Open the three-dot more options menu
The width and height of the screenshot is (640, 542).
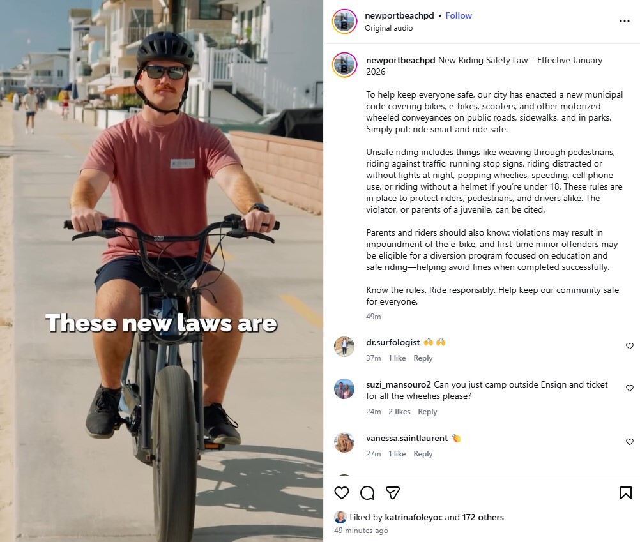625,21
